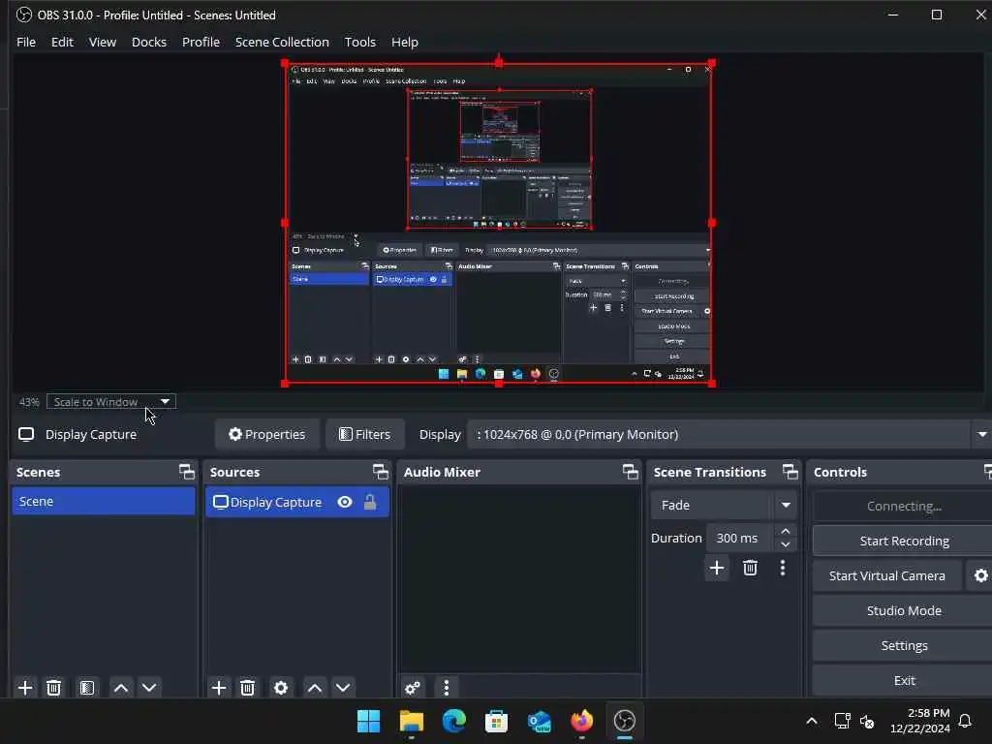Viewport: 992px width, 744px height.
Task: Undock the Scene Transitions panel
Action: point(790,472)
